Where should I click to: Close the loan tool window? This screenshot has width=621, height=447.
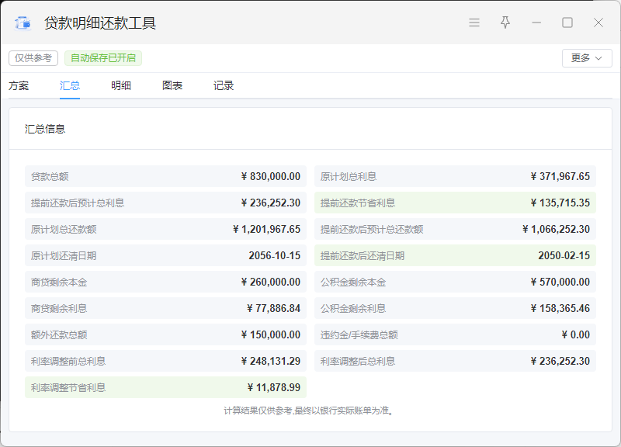point(598,23)
